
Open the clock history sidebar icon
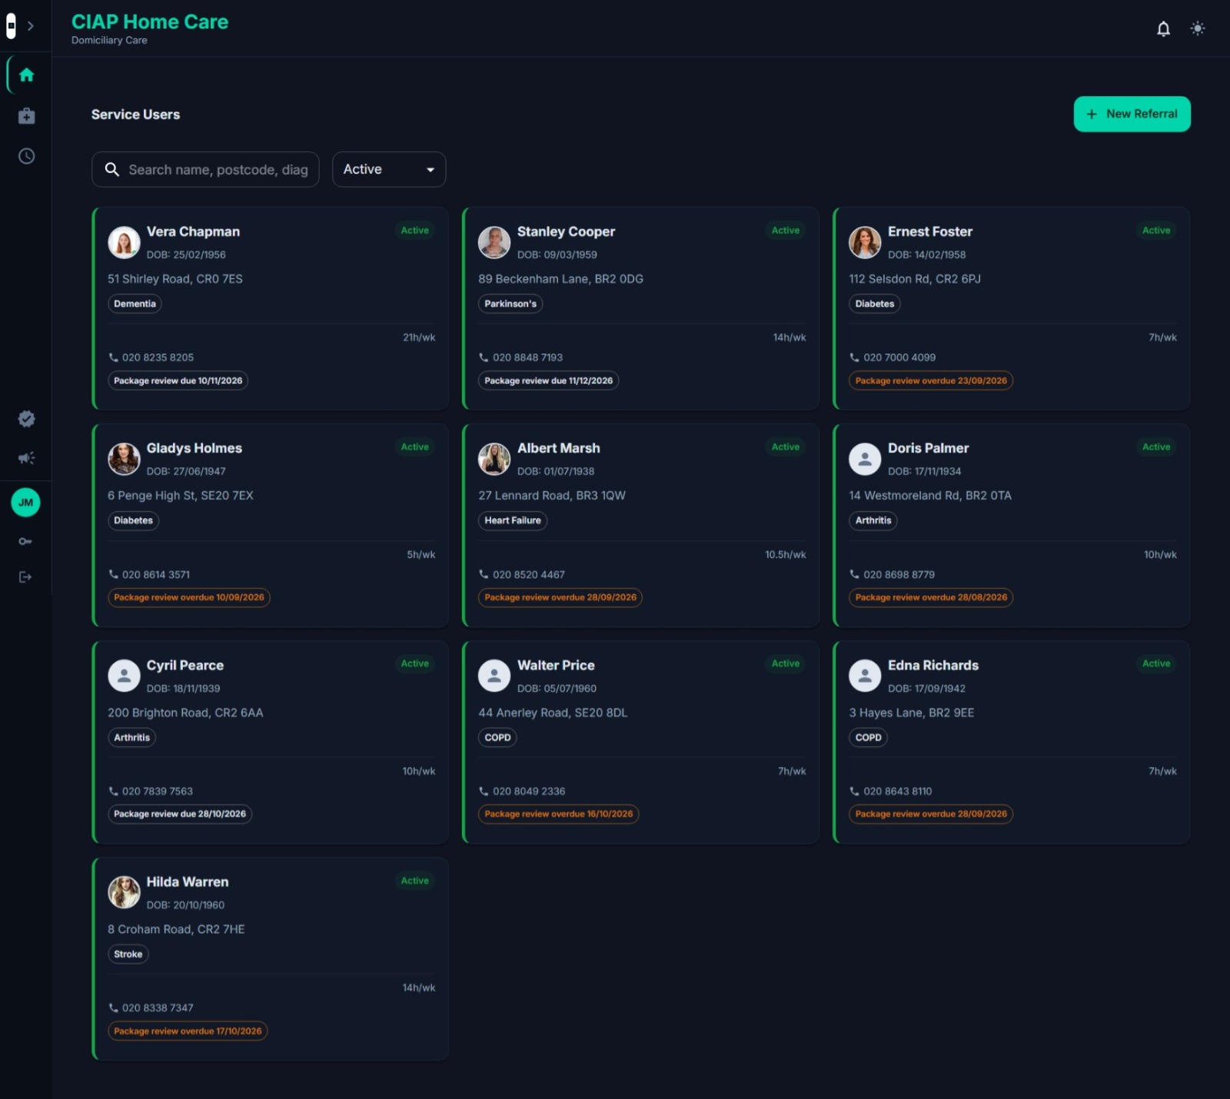[26, 156]
